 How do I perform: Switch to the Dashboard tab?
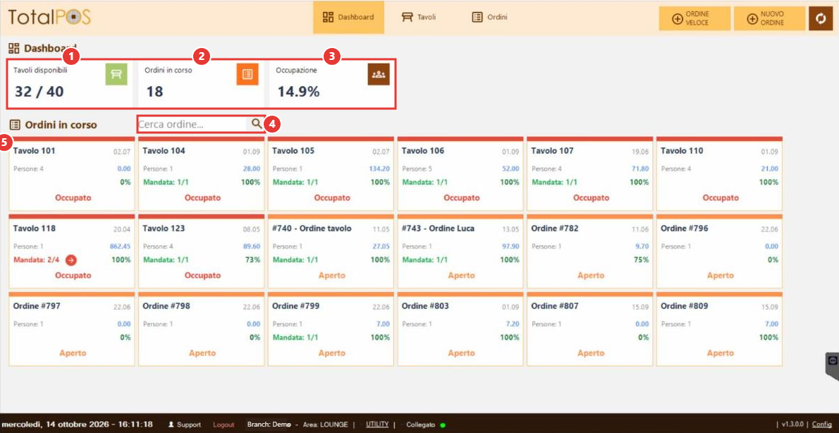(x=348, y=17)
